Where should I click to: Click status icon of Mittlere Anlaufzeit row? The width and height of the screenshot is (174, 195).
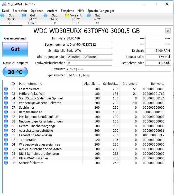pyautogui.click(x=6, y=94)
